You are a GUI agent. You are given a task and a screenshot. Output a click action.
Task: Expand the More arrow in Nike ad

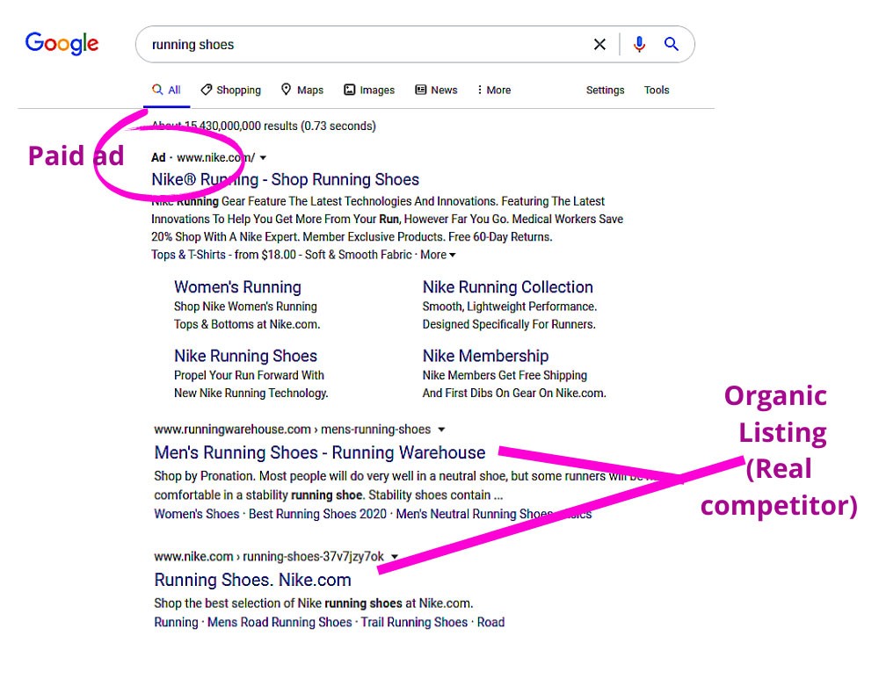(438, 255)
